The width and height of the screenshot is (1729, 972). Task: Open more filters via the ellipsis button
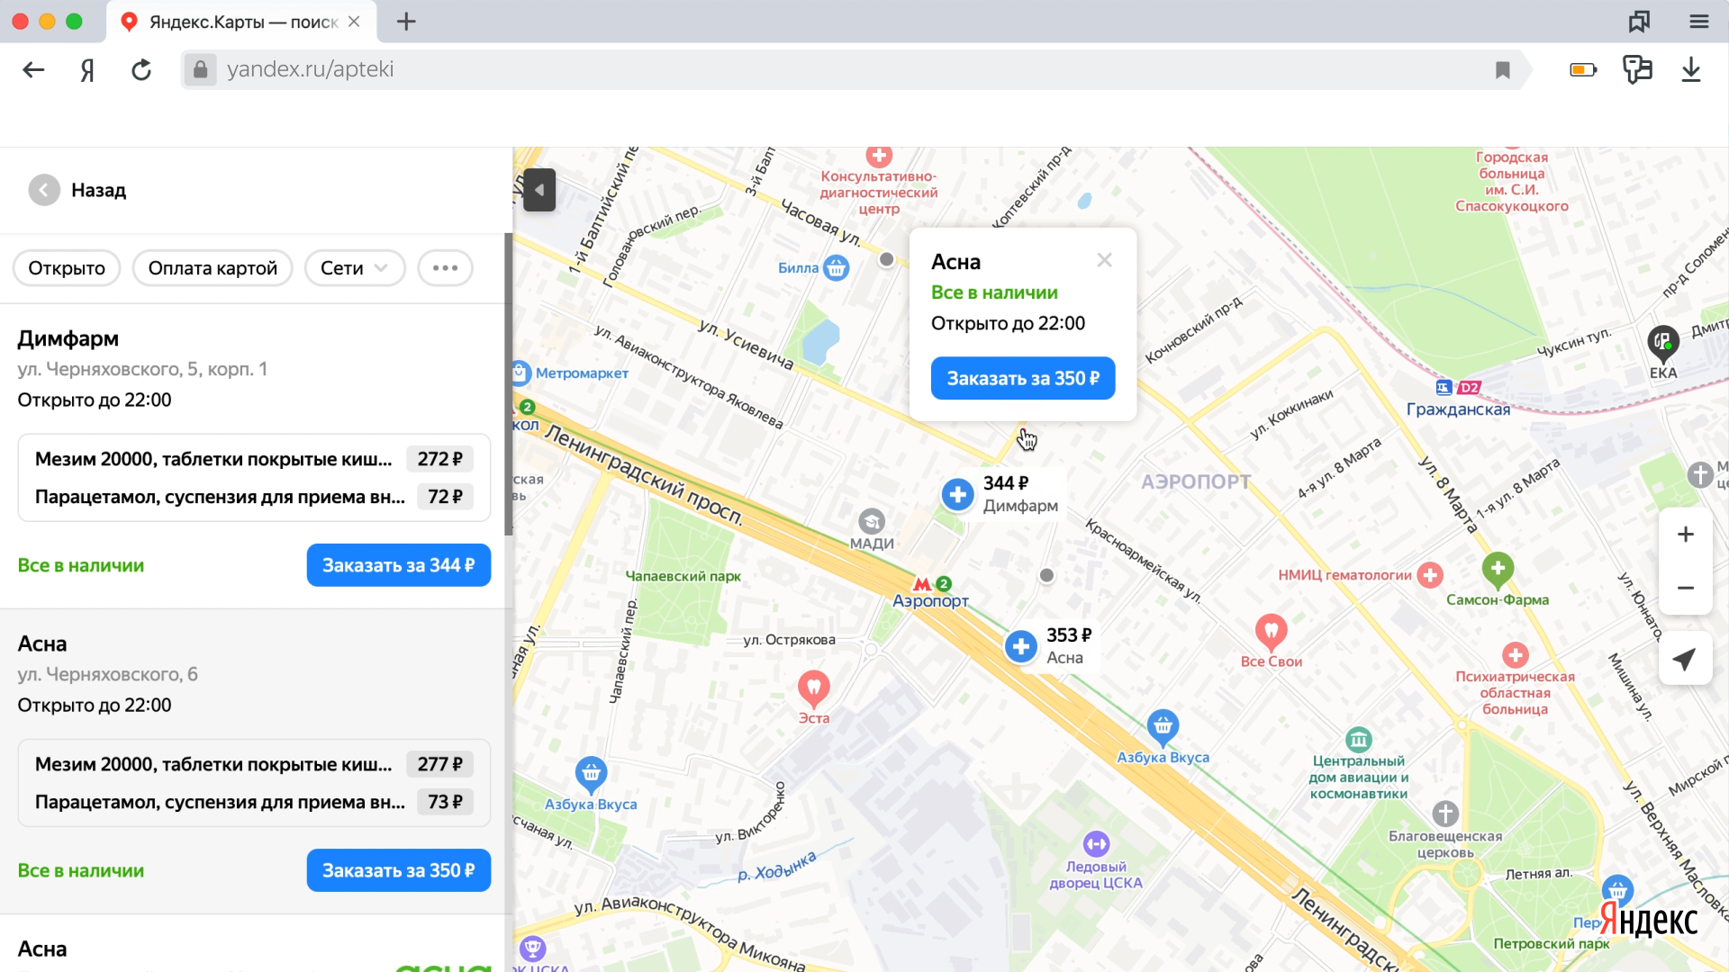(445, 268)
